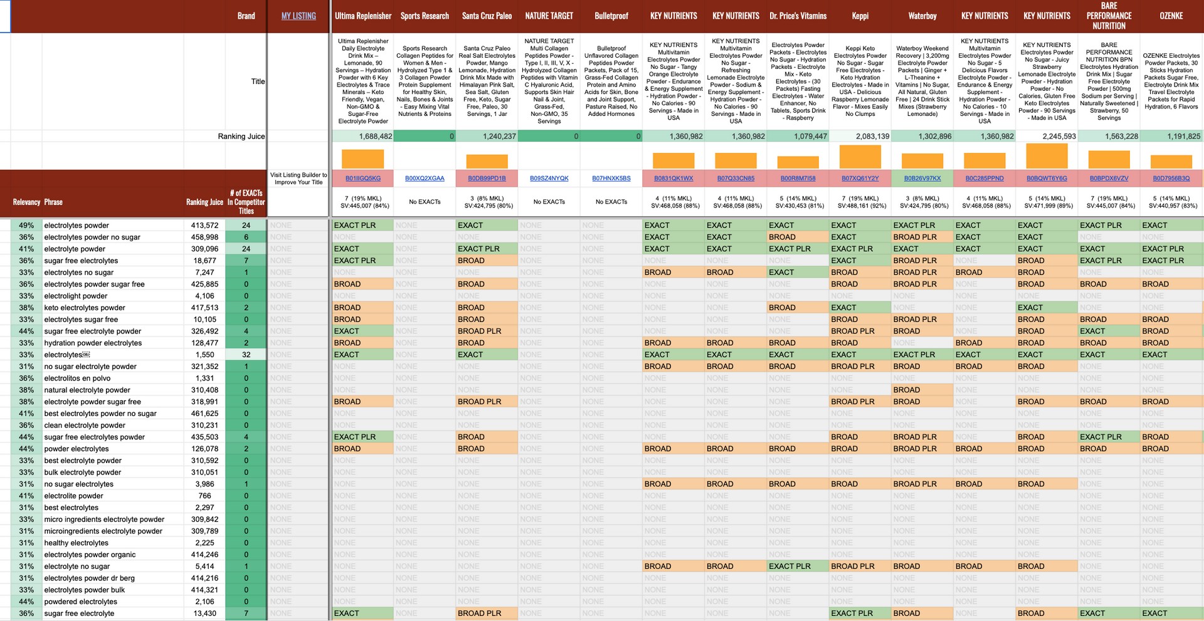This screenshot has width=1204, height=621.
Task: Select the Ranking Juice row label
Action: click(241, 136)
